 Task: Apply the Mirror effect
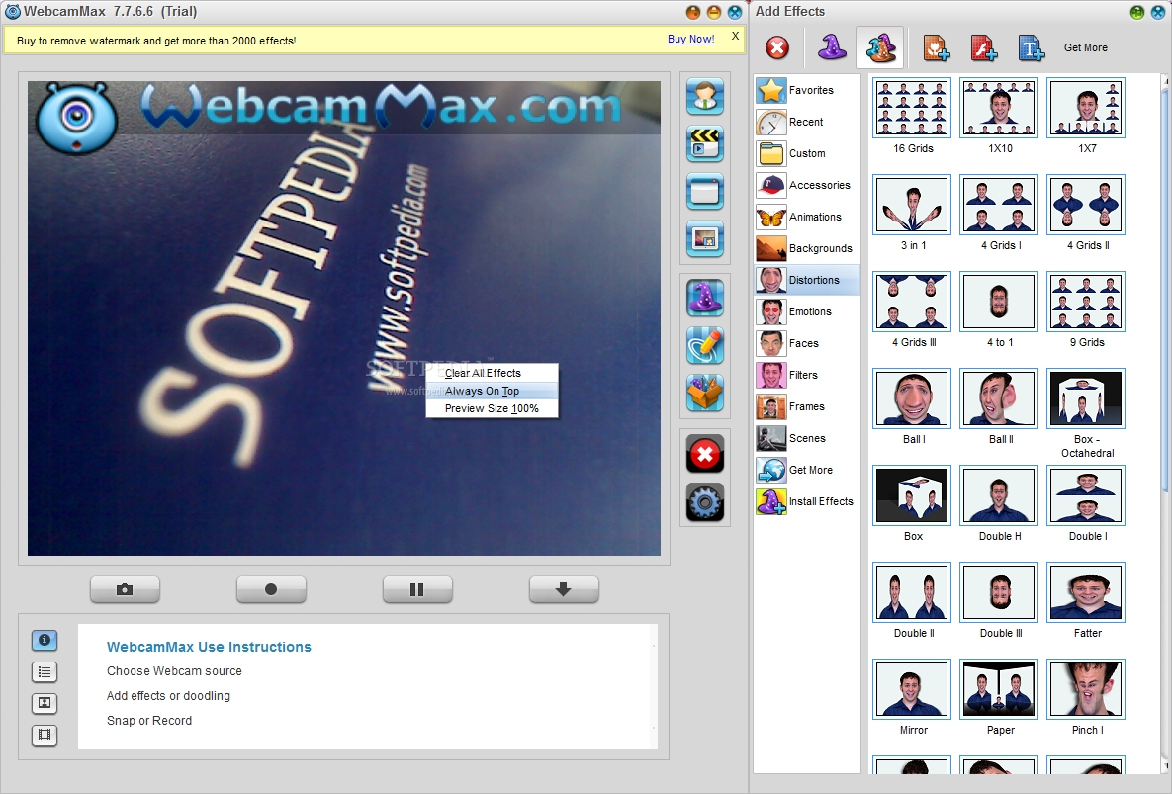click(x=912, y=688)
